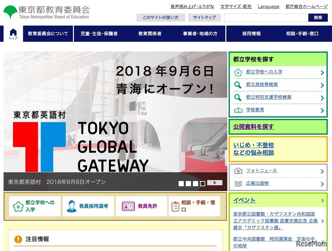Click chevron arrow in フォトニュース row
The height and width of the screenshot is (251, 332).
[322, 171]
